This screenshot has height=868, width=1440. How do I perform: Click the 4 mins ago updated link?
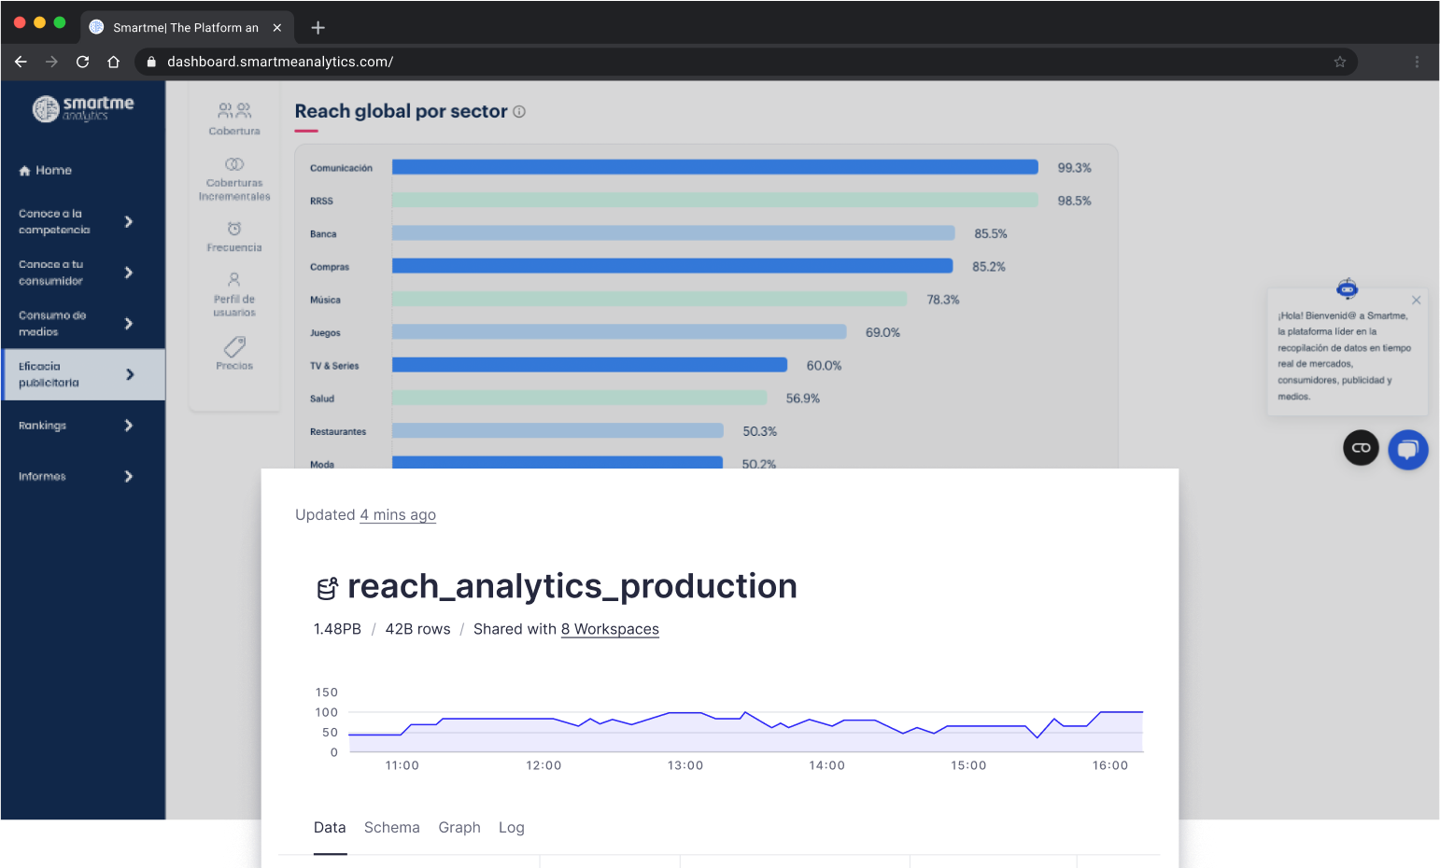(398, 515)
